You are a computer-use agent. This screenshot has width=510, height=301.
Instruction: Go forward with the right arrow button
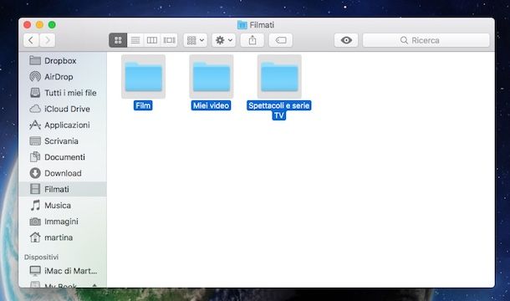(48, 40)
